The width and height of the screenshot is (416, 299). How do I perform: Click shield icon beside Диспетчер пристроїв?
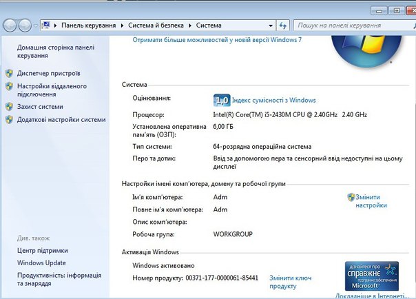[9, 73]
